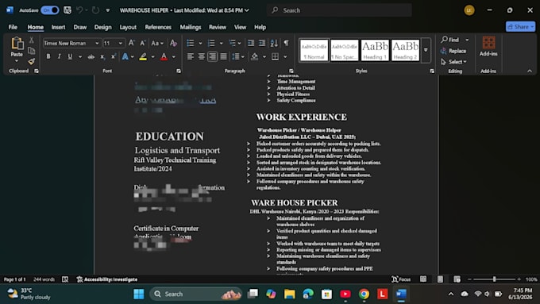Apply Heading 1 style
Image resolution: width=540 pixels, height=304 pixels.
[x=375, y=50]
